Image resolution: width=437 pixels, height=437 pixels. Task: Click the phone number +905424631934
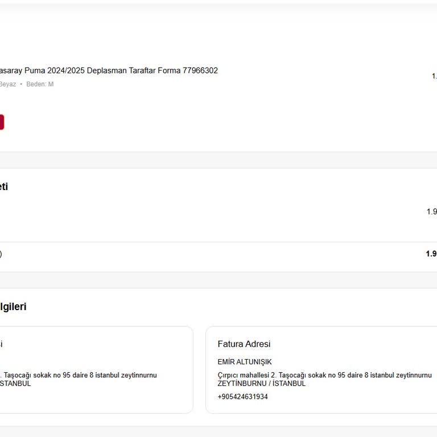[242, 397]
